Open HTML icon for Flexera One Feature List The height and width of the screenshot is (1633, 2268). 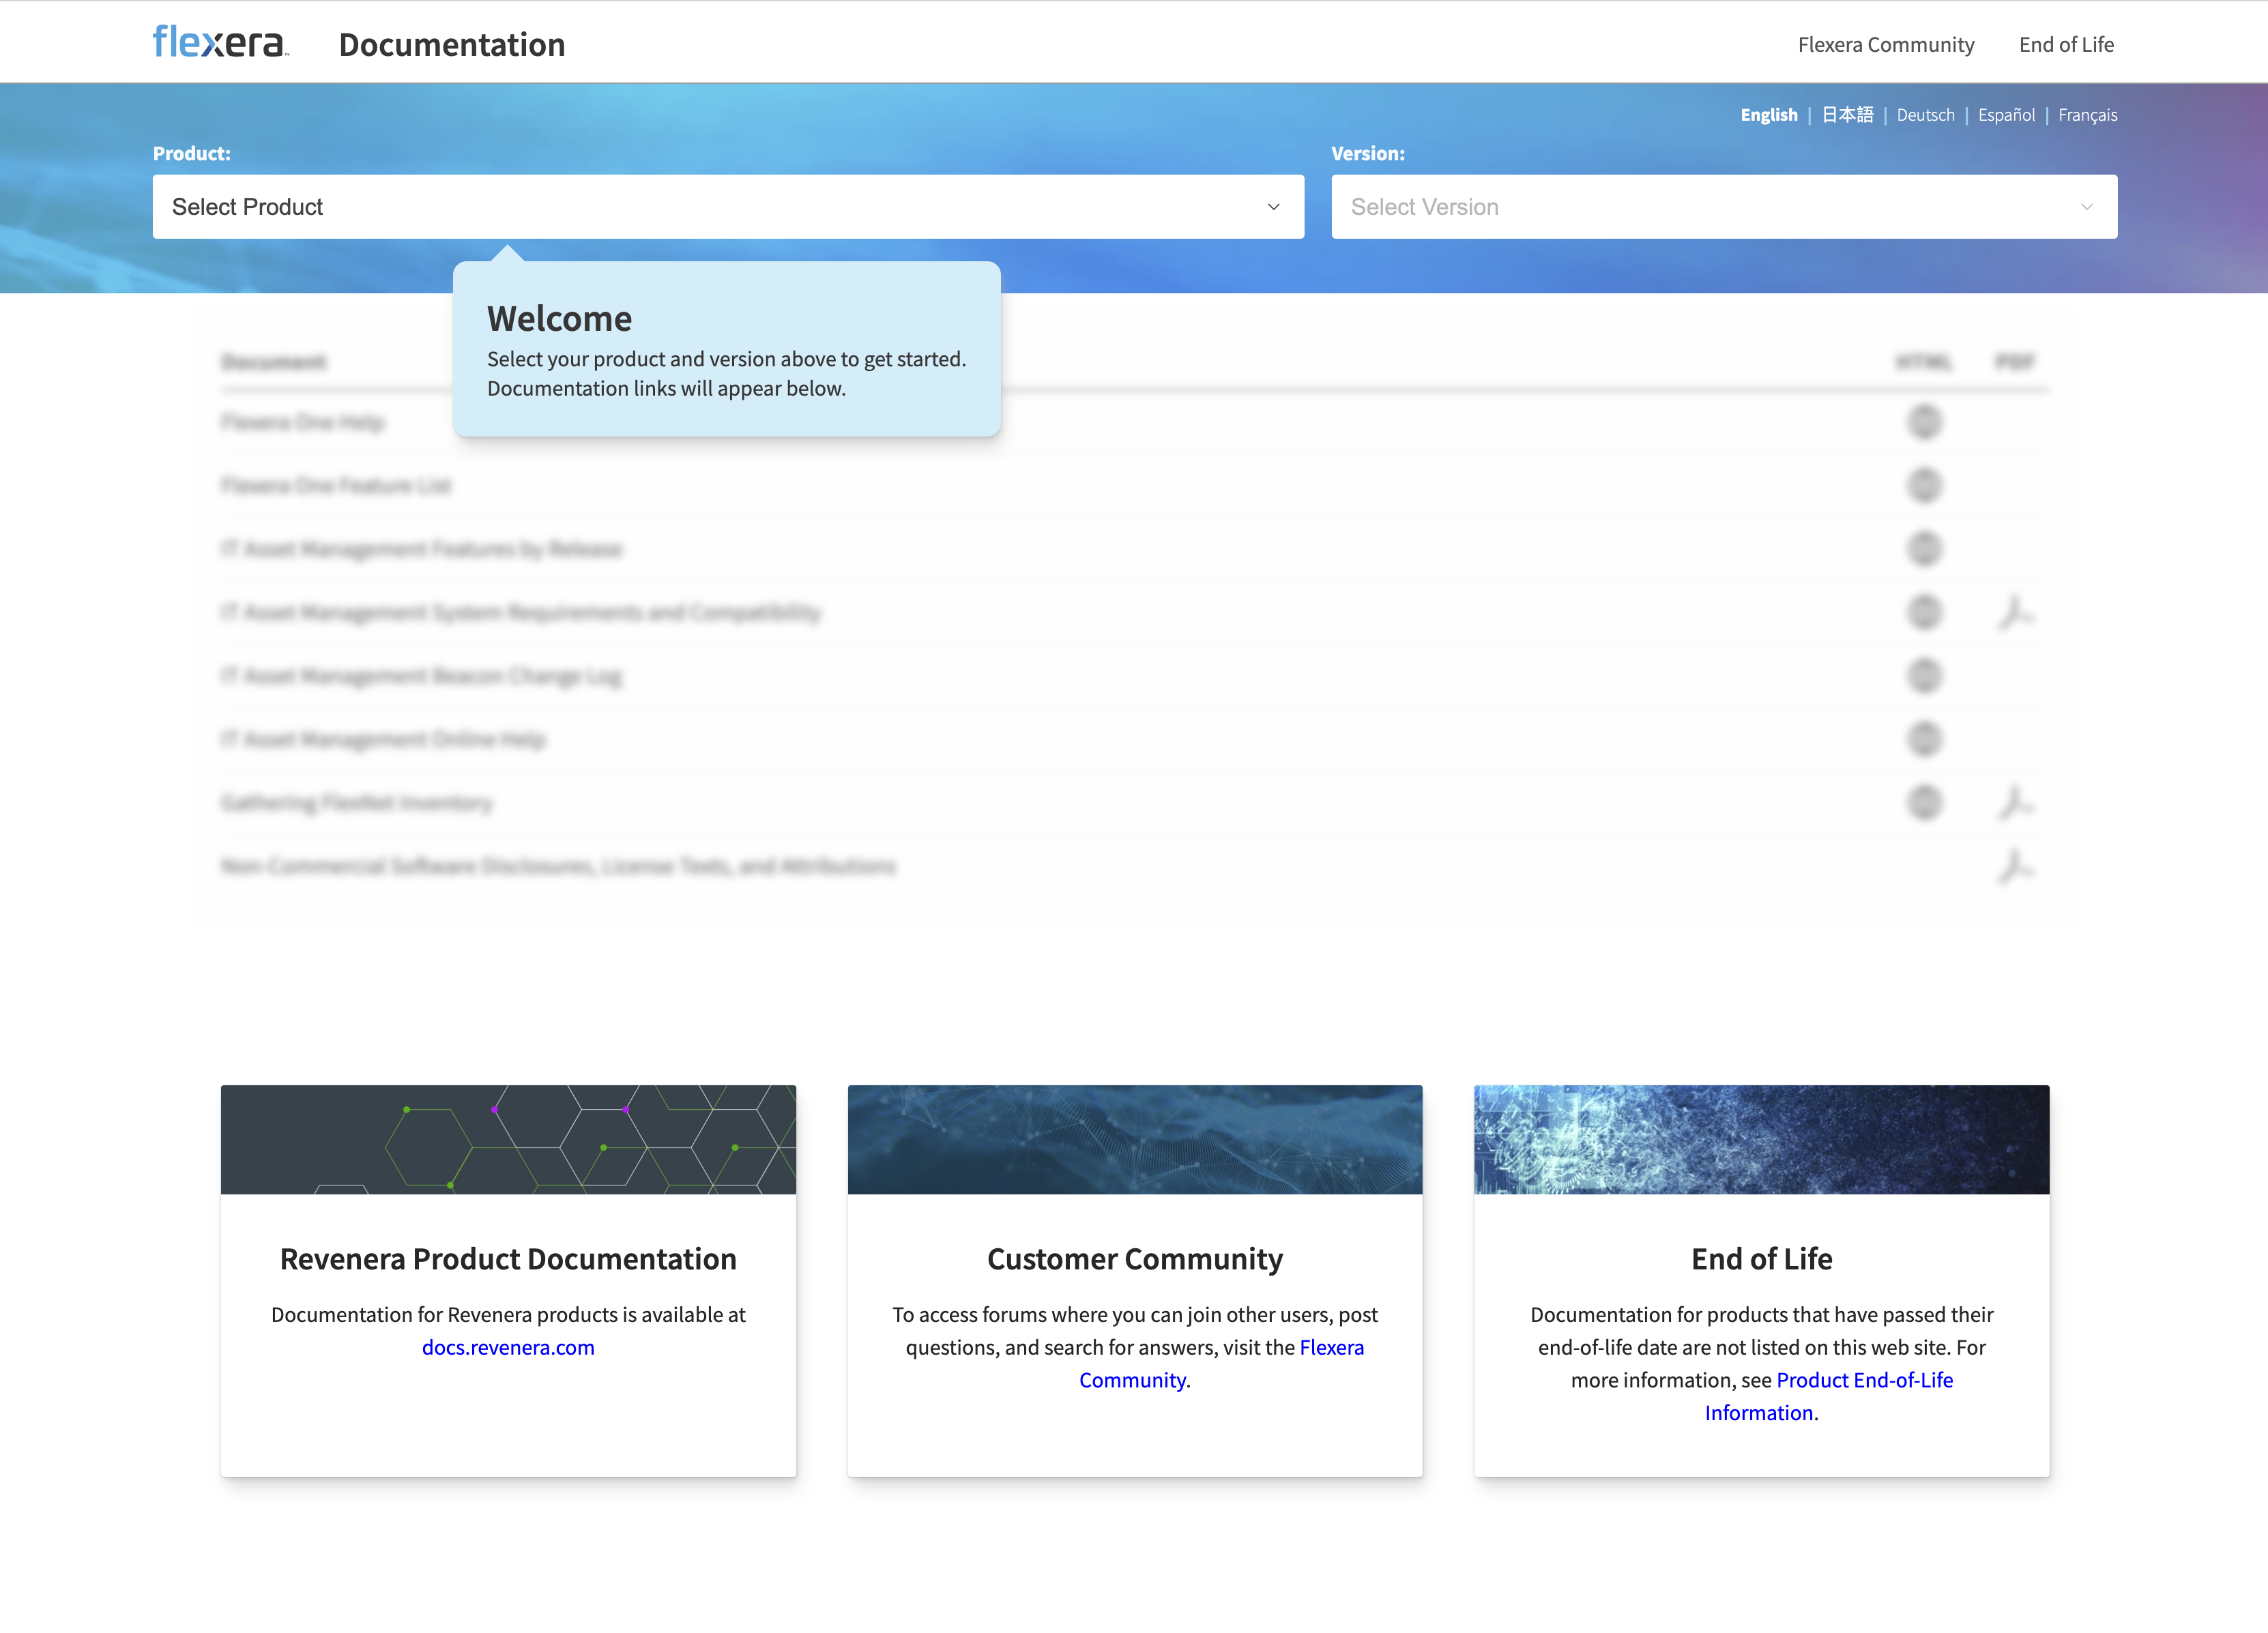(x=1923, y=486)
